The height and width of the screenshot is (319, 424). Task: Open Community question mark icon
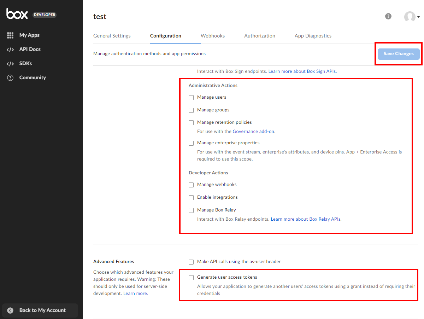tap(10, 78)
